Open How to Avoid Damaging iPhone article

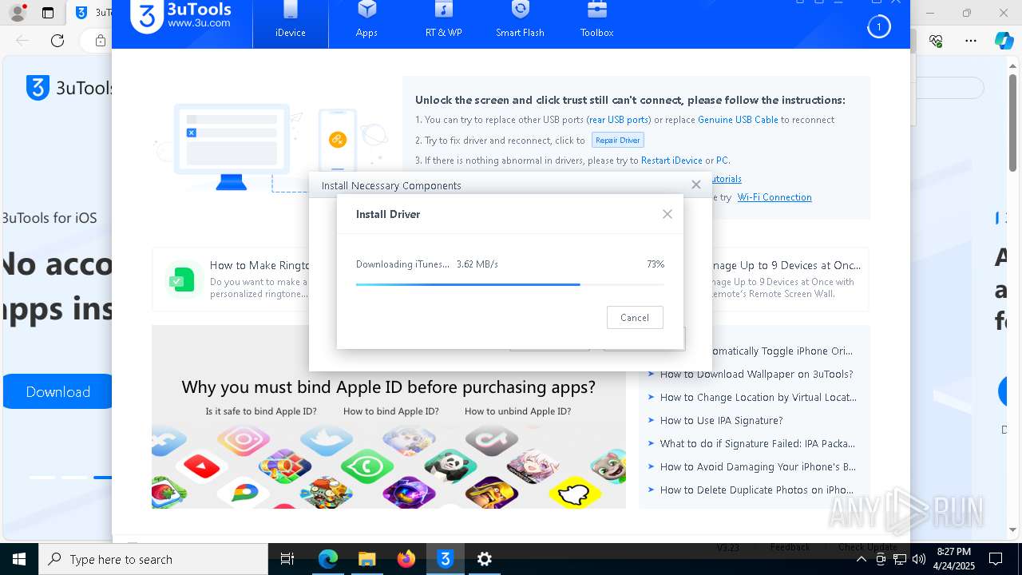pos(758,466)
